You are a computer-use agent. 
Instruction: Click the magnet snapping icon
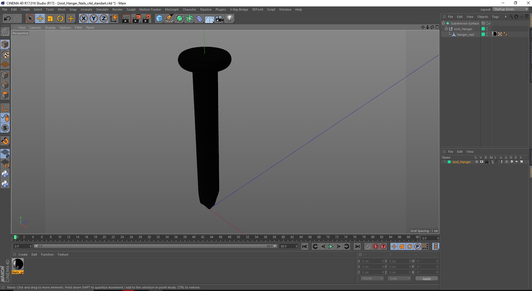[x=5, y=141]
